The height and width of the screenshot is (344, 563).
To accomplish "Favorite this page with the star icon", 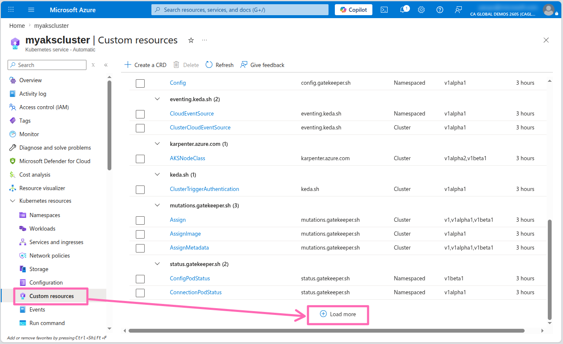I will pos(191,40).
